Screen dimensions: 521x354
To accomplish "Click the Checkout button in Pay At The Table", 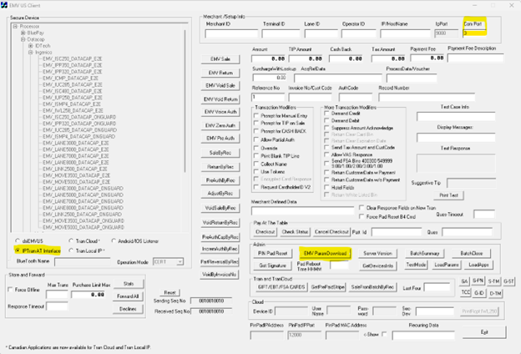I will tap(266, 231).
